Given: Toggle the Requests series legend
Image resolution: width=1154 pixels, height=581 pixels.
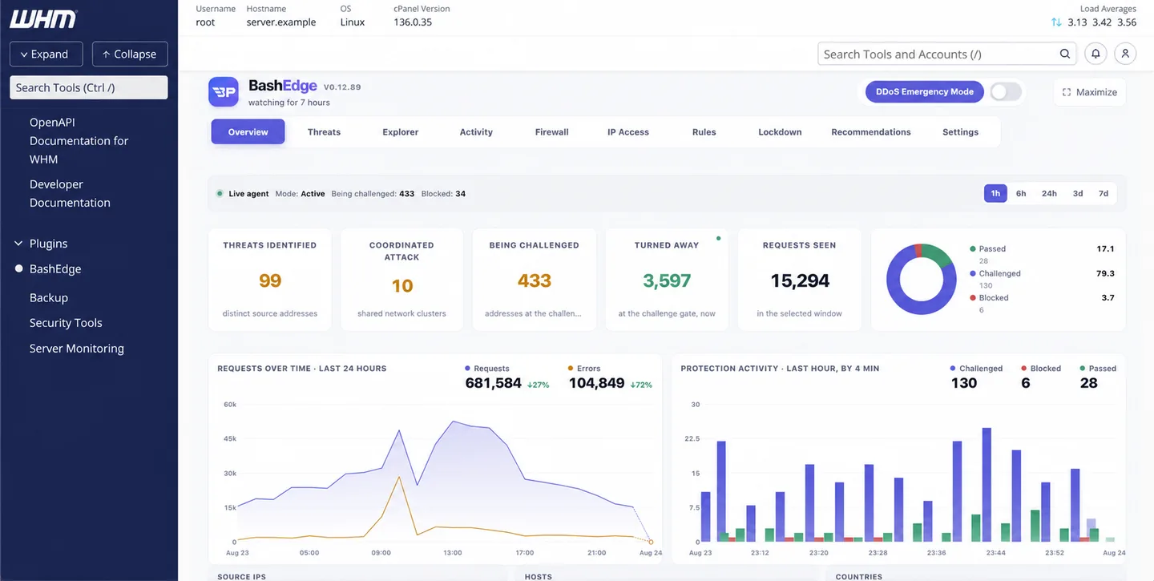Looking at the screenshot, I should [487, 369].
